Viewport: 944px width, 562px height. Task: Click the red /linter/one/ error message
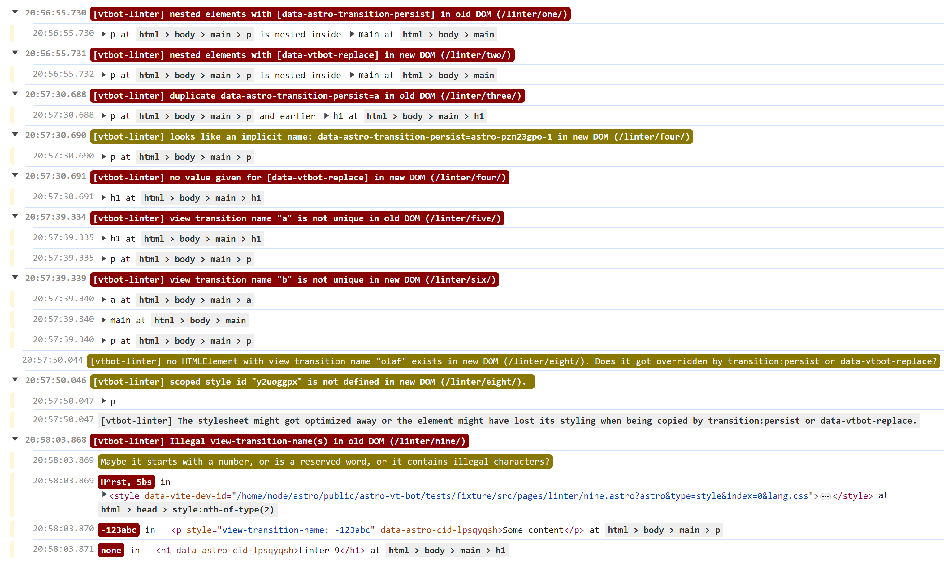(330, 14)
